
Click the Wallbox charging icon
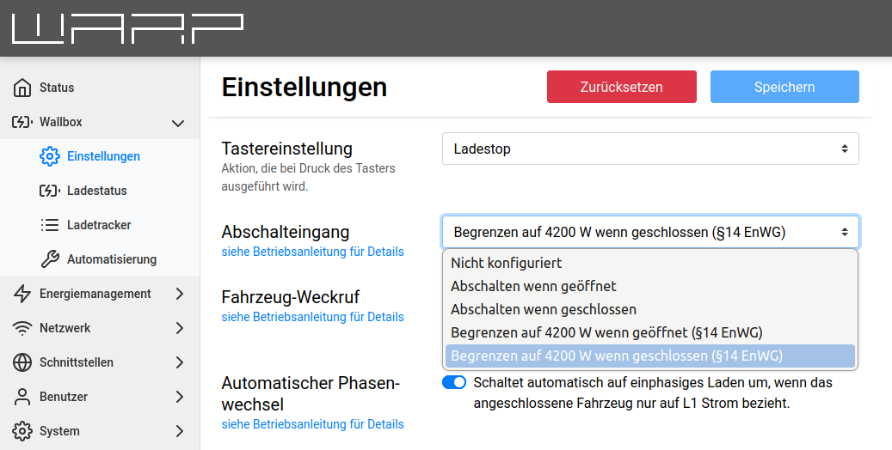coord(22,122)
